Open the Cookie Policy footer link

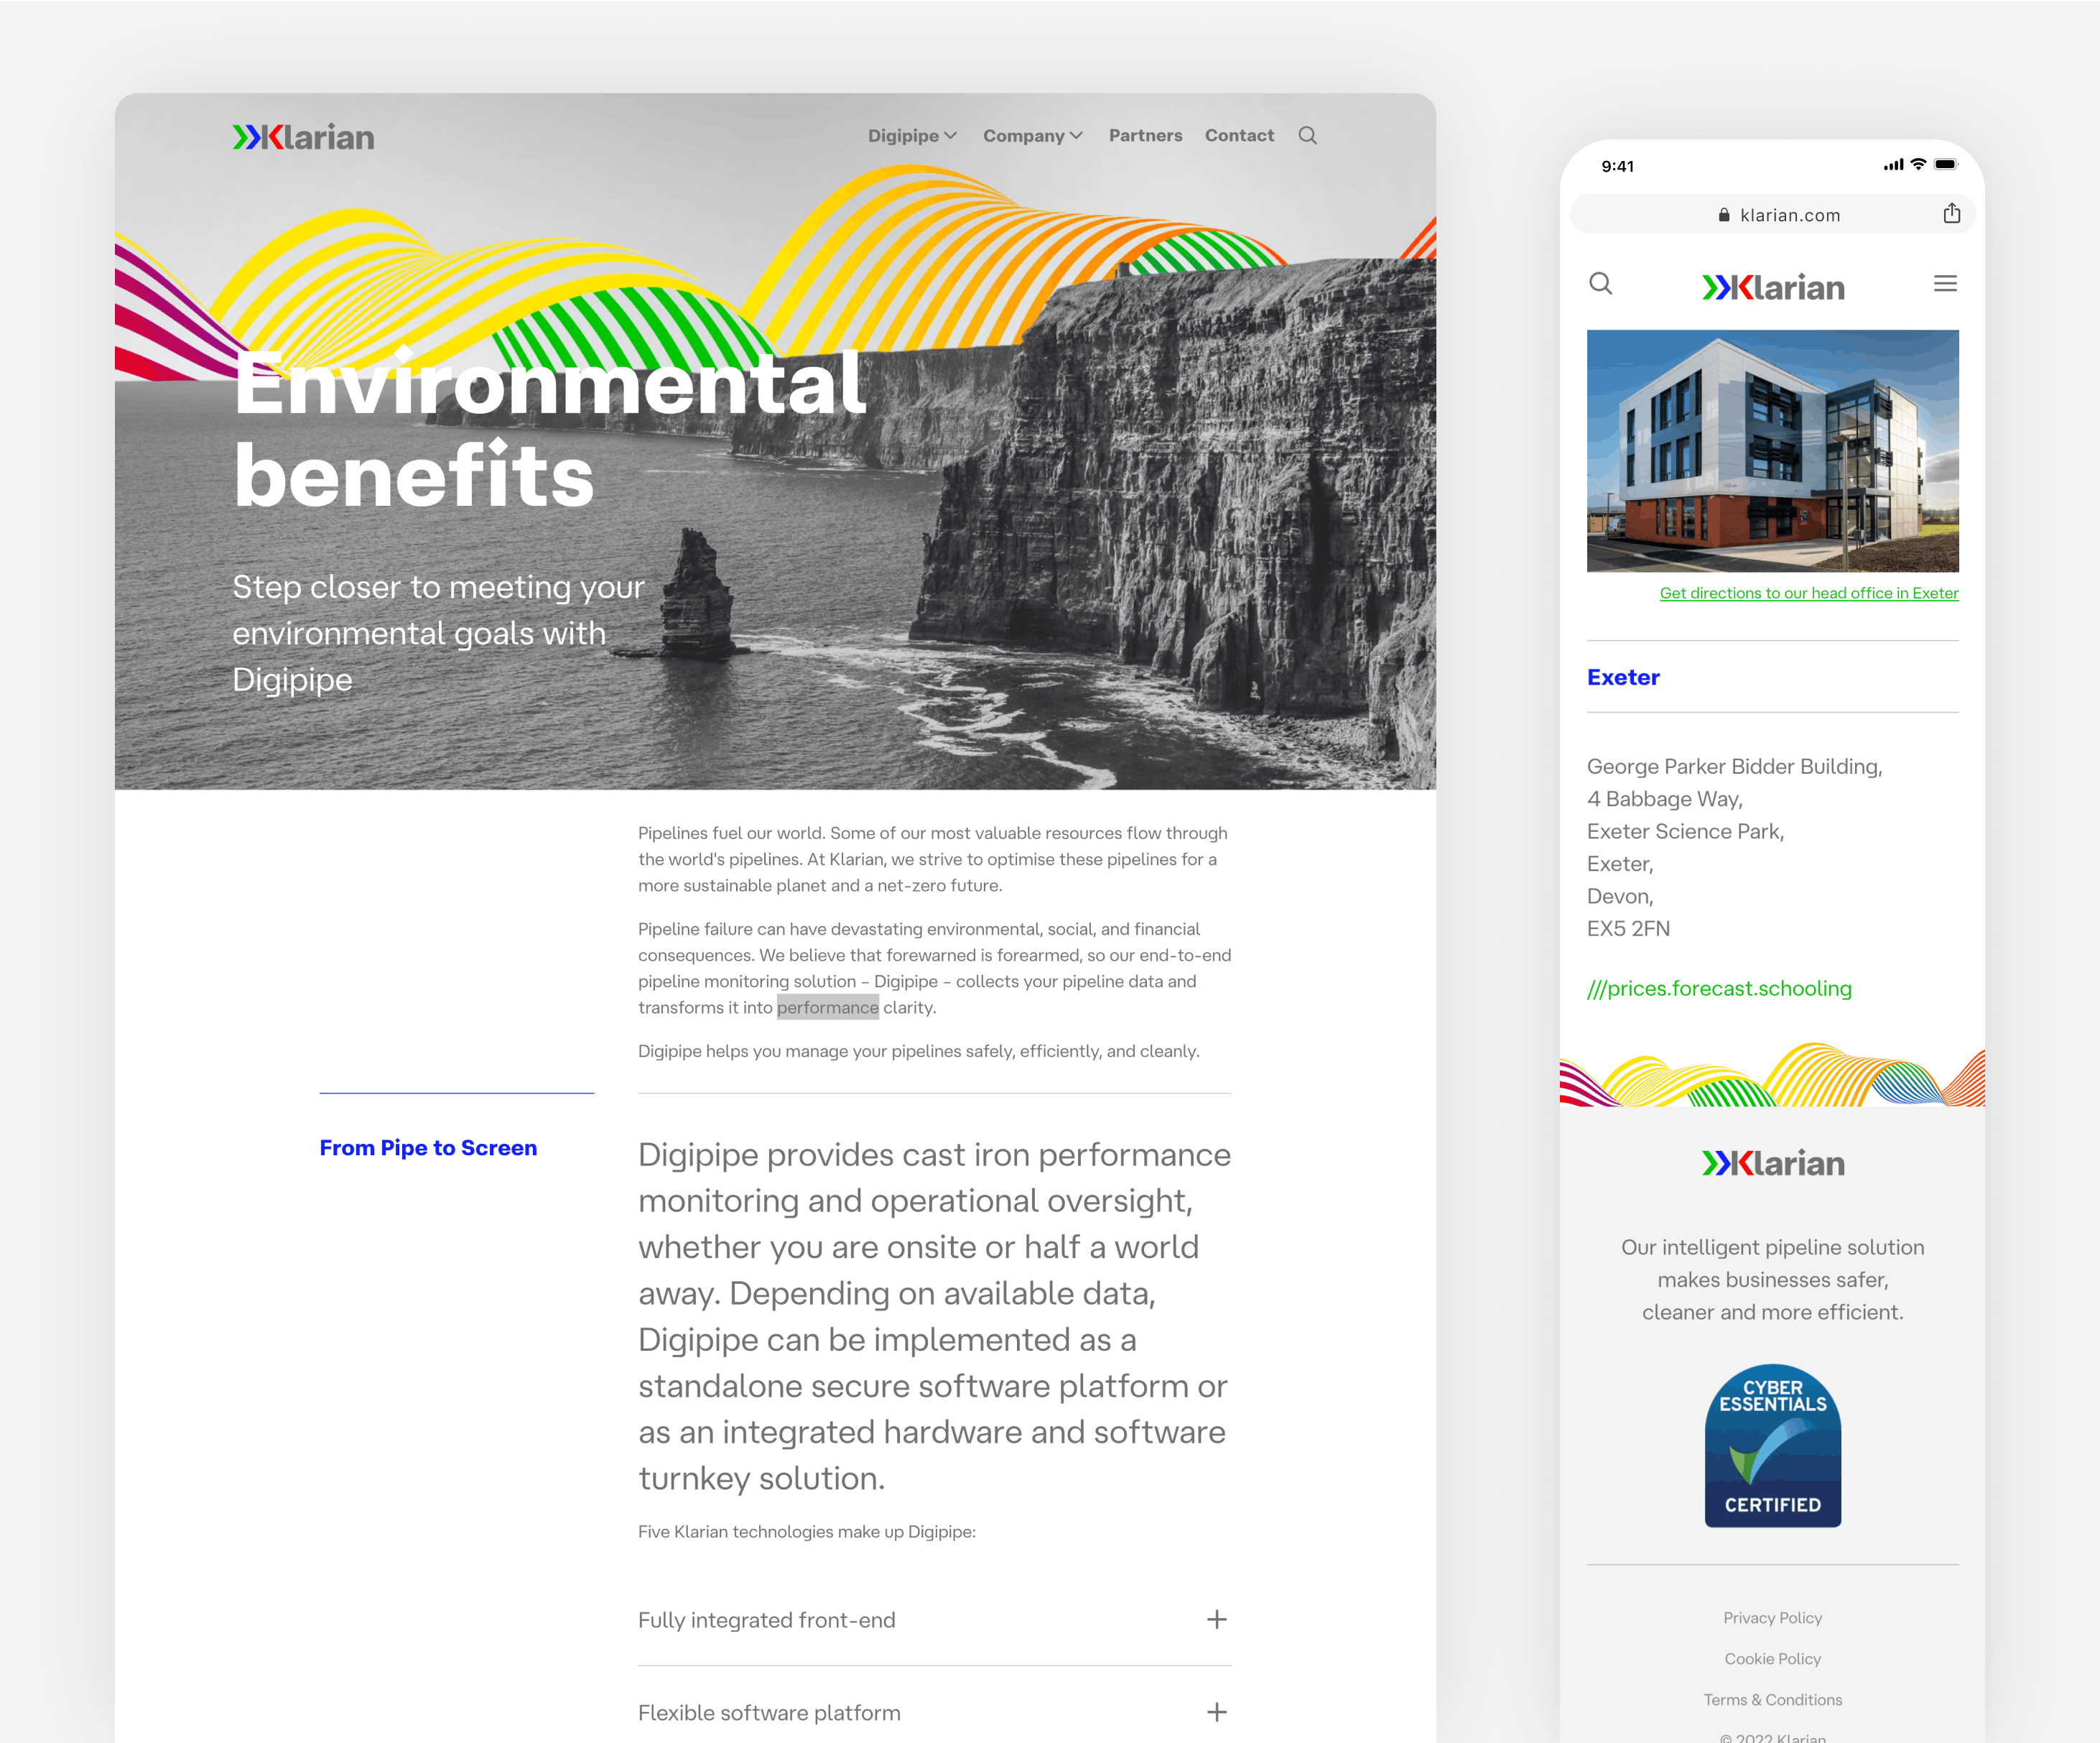pos(1773,1659)
